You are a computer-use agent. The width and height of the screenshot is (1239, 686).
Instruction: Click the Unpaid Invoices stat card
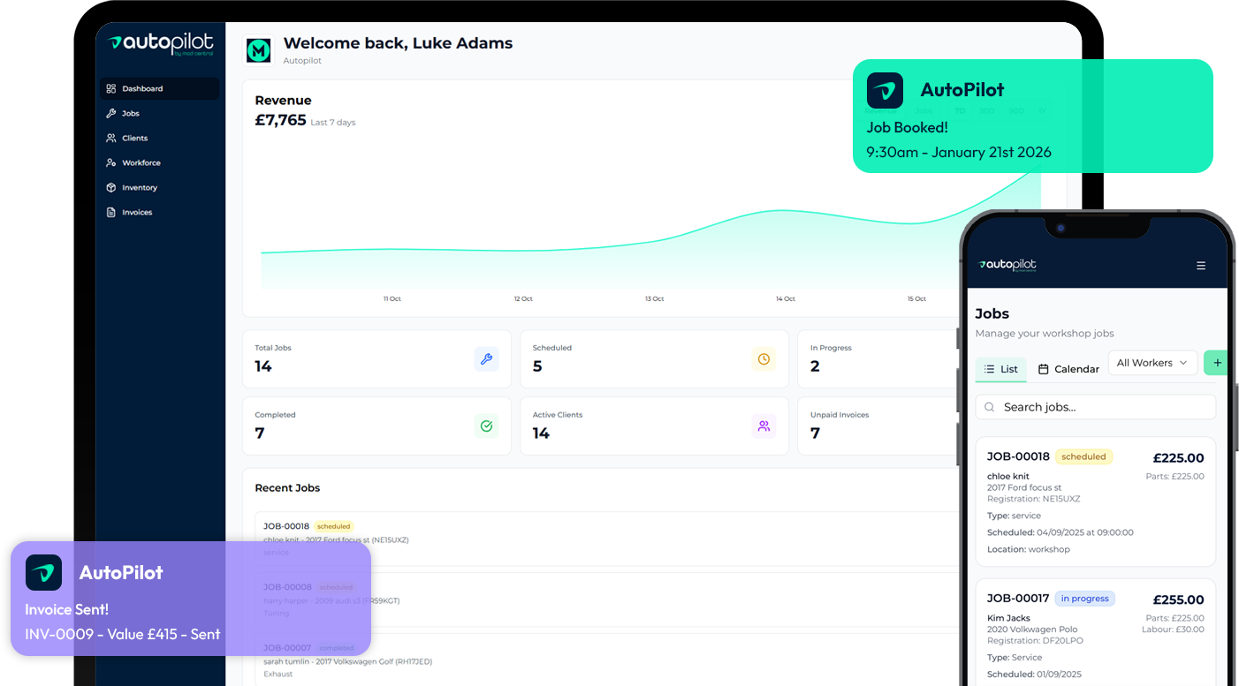coord(875,426)
